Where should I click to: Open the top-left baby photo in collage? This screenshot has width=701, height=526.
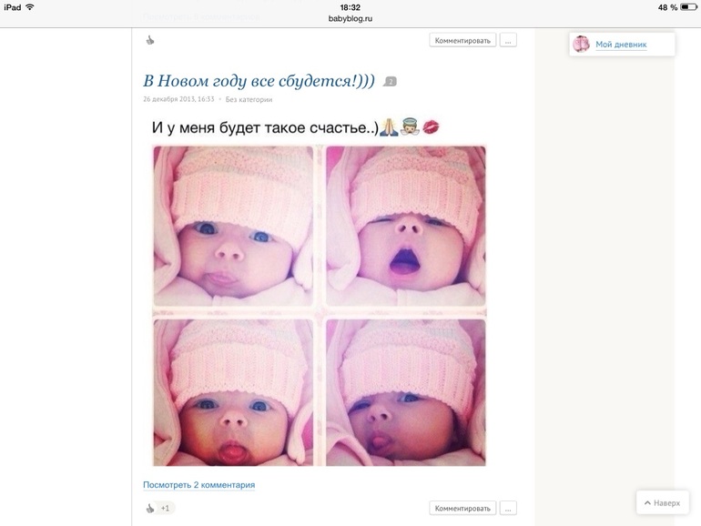coord(233,226)
